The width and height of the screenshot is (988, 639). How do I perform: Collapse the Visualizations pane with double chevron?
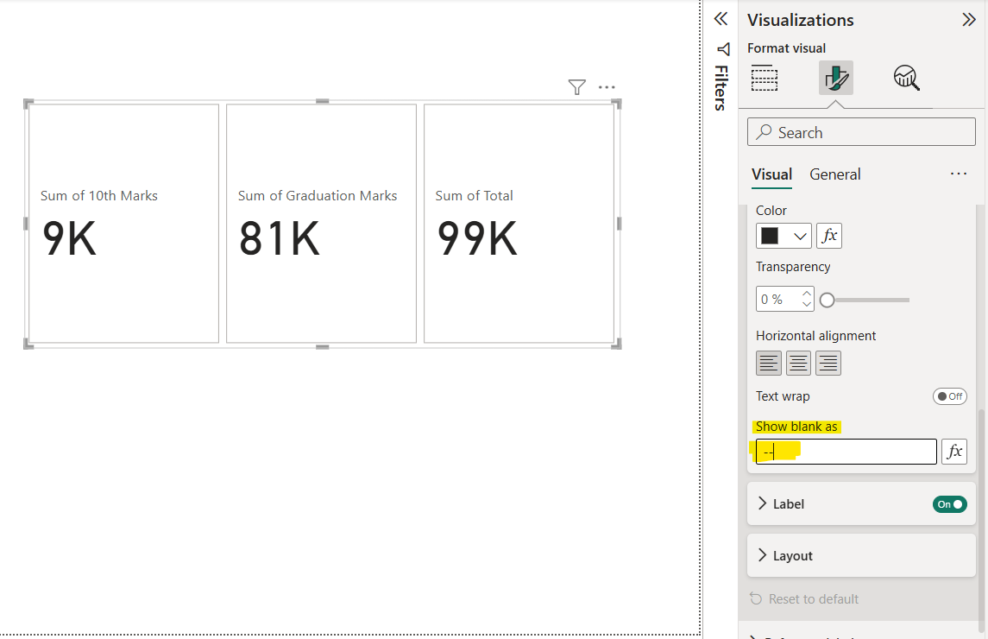(968, 20)
